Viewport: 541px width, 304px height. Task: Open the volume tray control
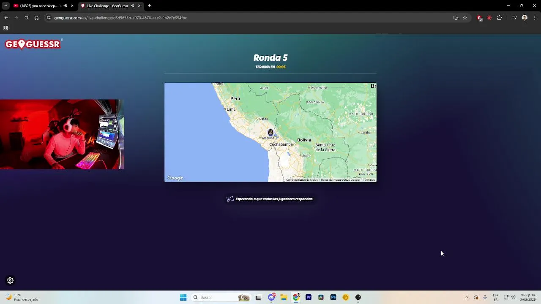pos(513,297)
